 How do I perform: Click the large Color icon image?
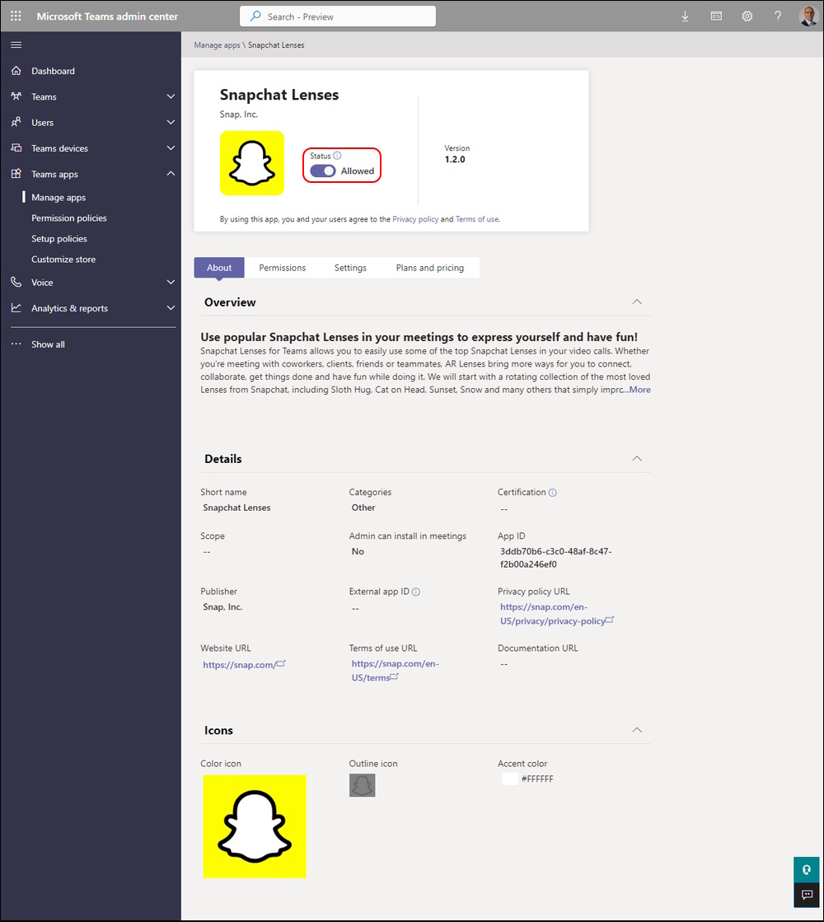point(255,826)
